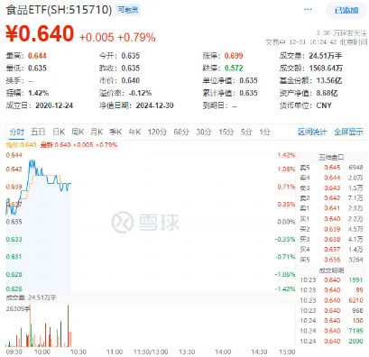The width and height of the screenshot is (369, 357).
Task: Click the 可融资 tag
Action: pos(128,10)
